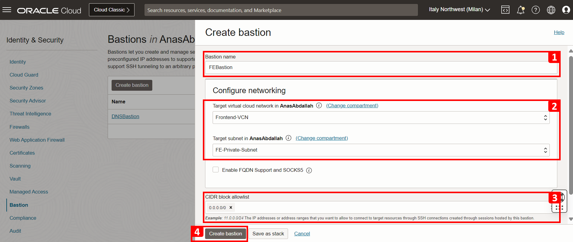Viewport: 573px width, 242px height.
Task: Open the language globe menu
Action: [x=551, y=10]
